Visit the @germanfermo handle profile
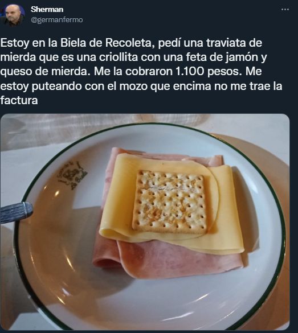Viewport: 298px width, 333px height. coord(57,20)
